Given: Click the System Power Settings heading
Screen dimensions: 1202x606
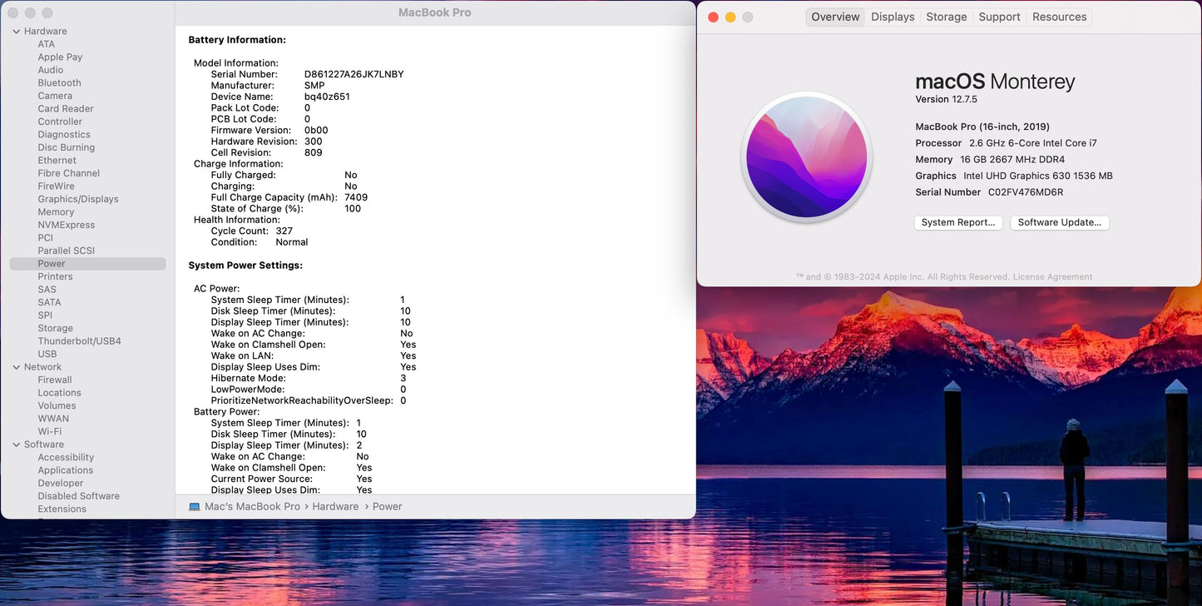Looking at the screenshot, I should click(245, 266).
